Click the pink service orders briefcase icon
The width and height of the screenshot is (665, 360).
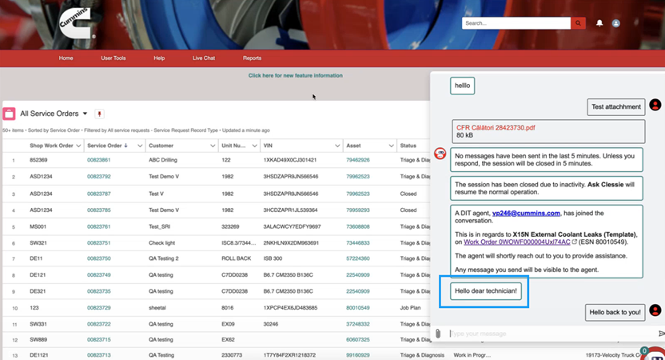pos(9,114)
